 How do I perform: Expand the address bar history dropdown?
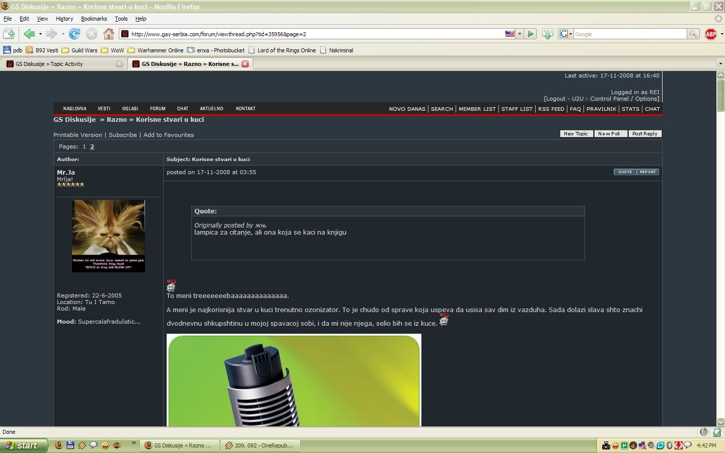click(x=520, y=34)
